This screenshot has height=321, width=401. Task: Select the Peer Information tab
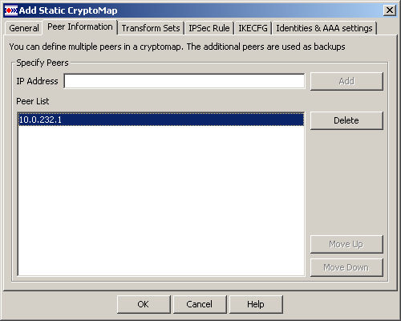(x=80, y=27)
